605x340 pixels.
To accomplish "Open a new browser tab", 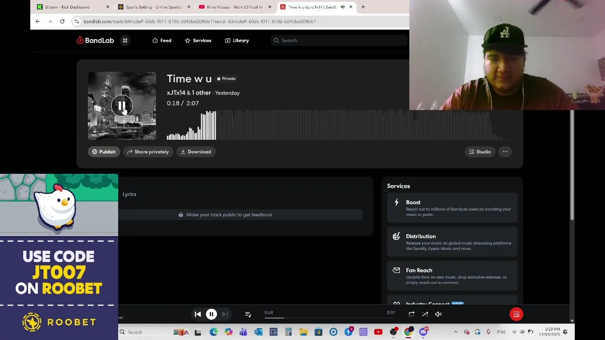I will tap(363, 7).
